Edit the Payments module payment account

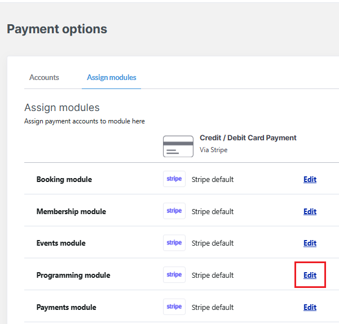310,307
